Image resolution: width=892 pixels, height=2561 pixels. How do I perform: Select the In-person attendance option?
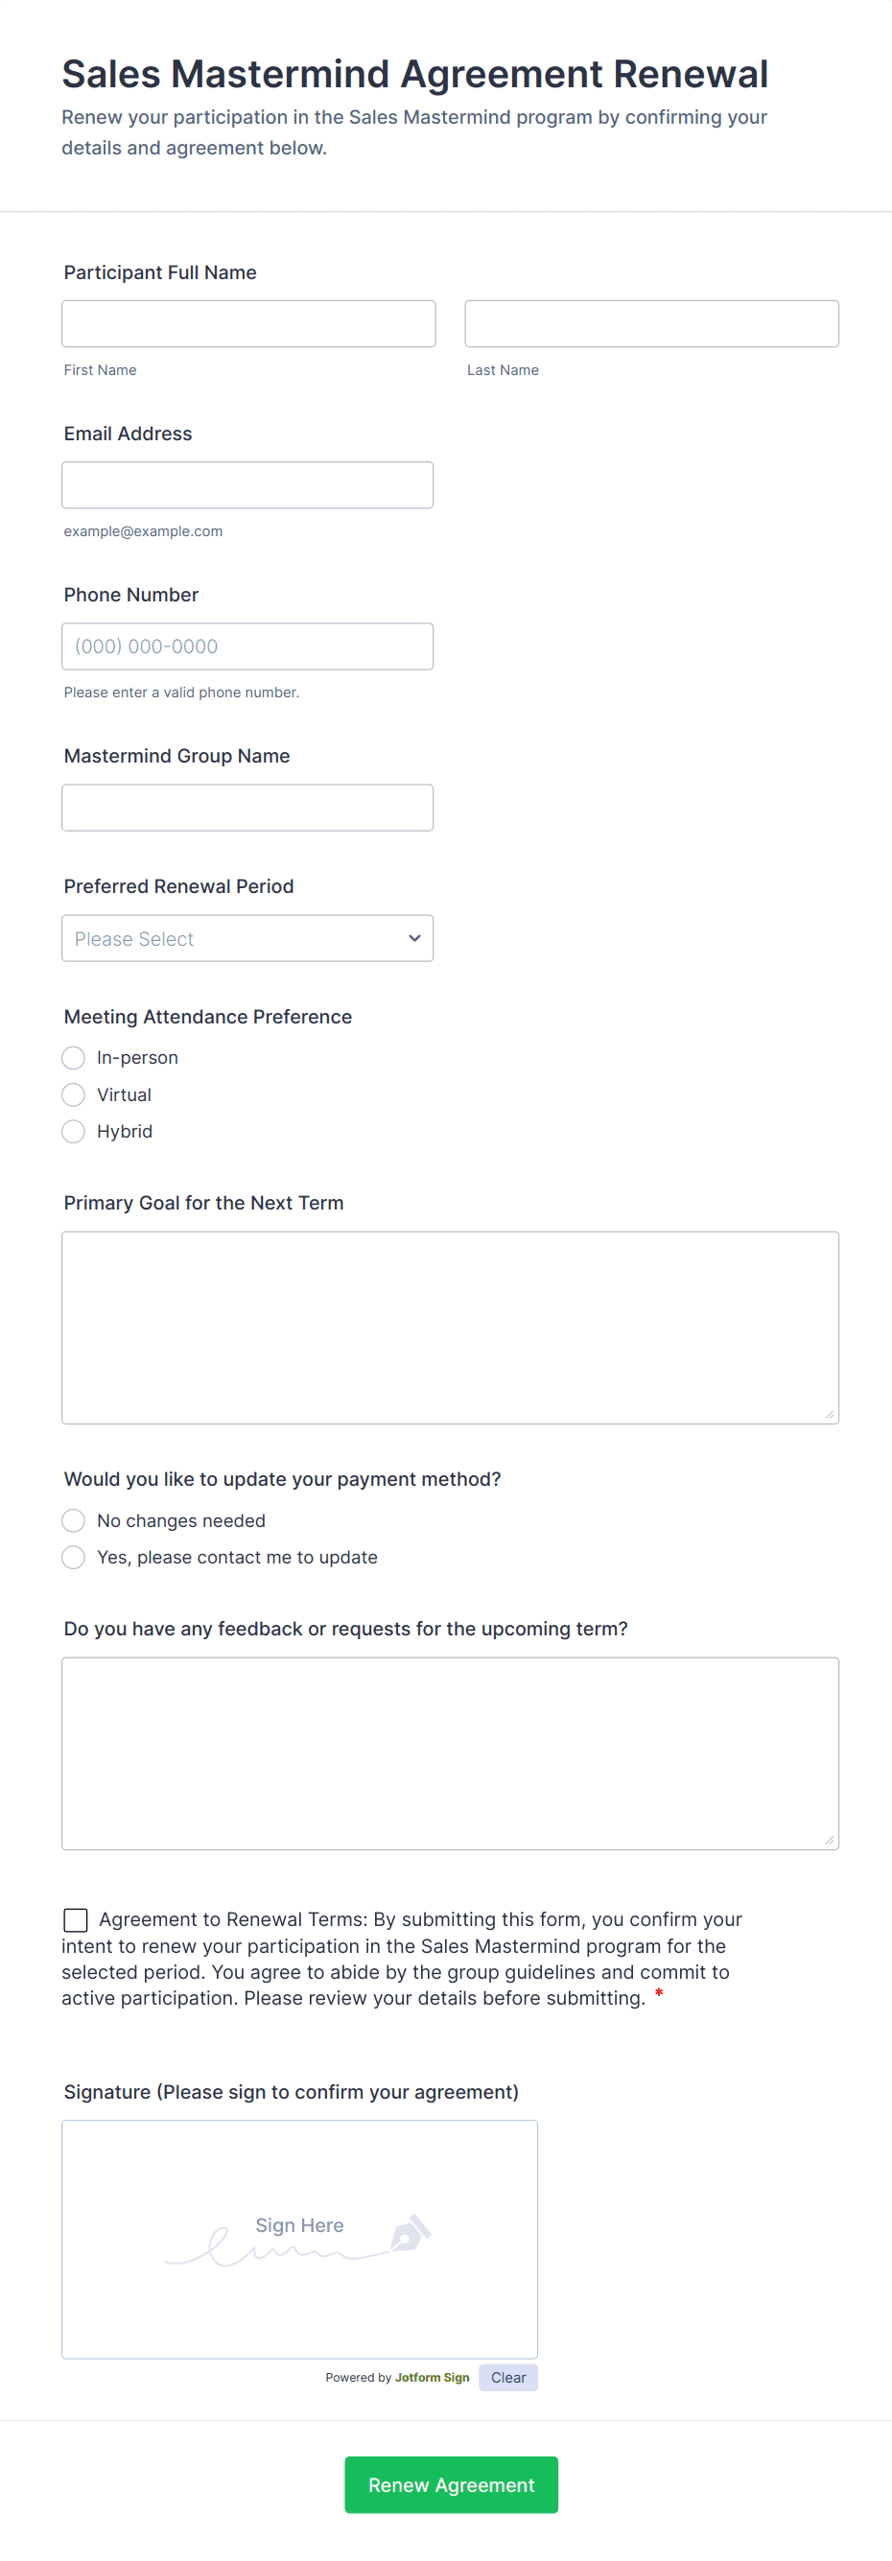point(74,1057)
